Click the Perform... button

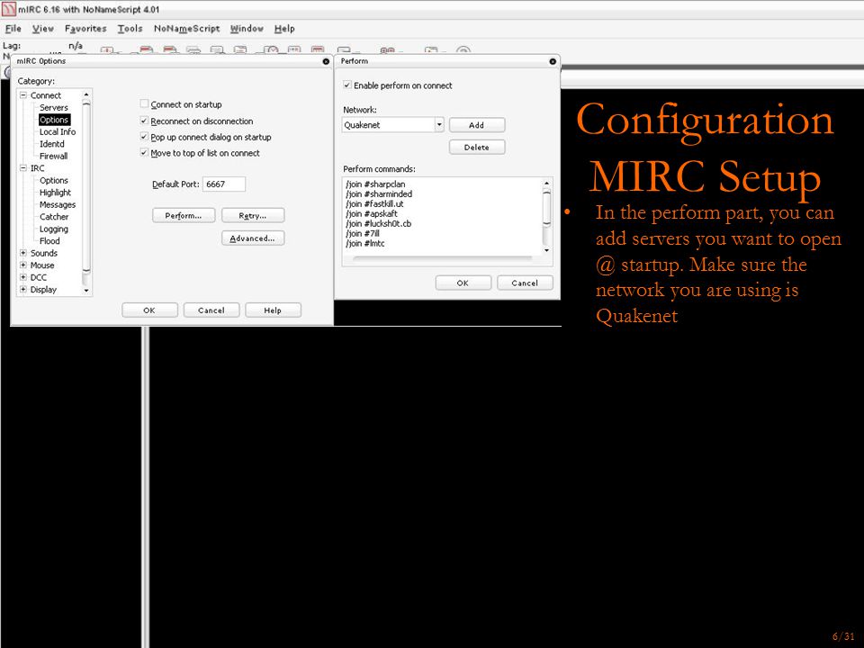[184, 215]
